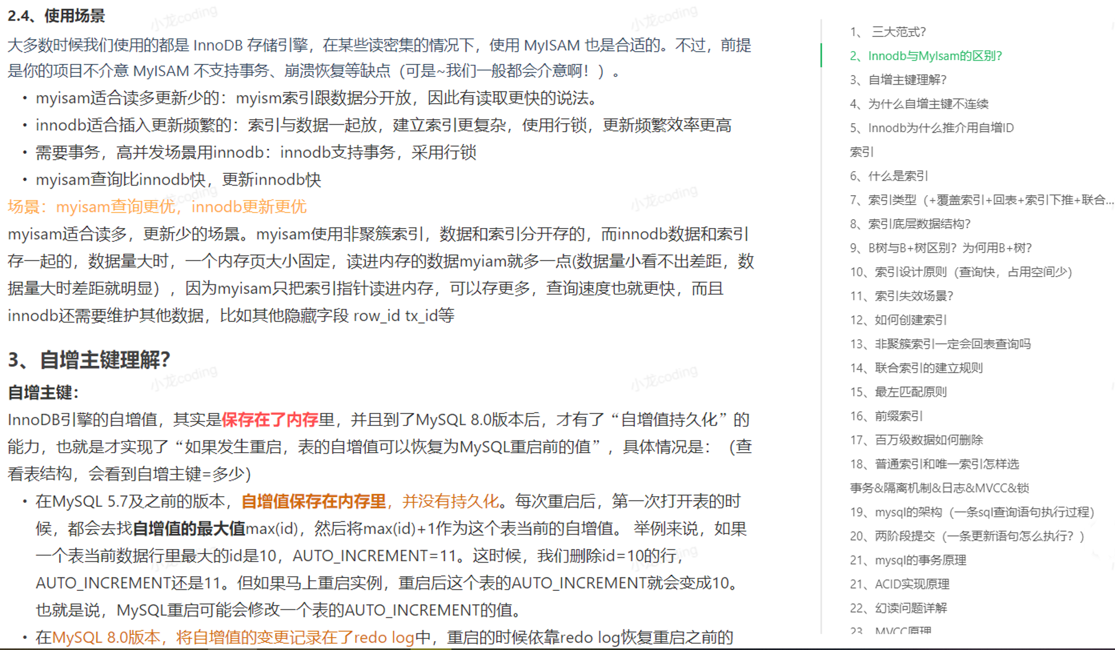Go to '20、两阶段提交' outline entry
The image size is (1115, 650).
[x=967, y=536]
